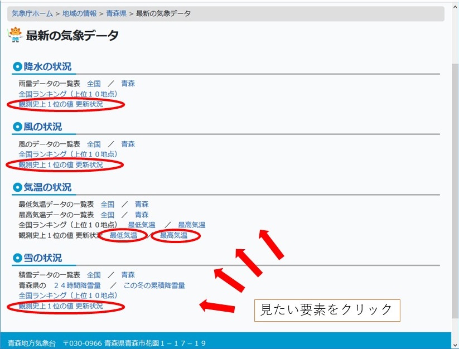The image size is (459, 349).
Task: Open 全国 rainfall data table link
Action: (x=94, y=84)
